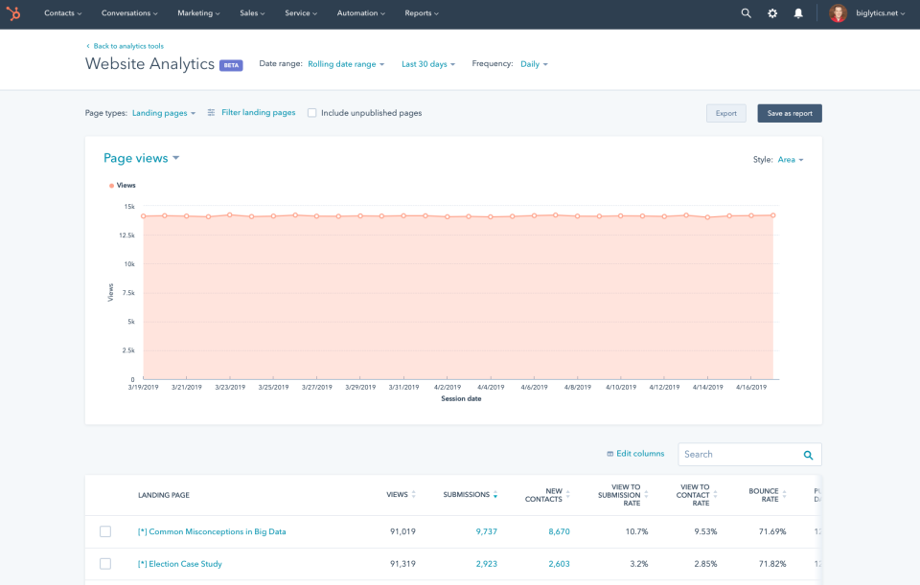Image resolution: width=920 pixels, height=585 pixels.
Task: Select the Common Misconceptions in Big Data row checkbox
Action: point(105,529)
